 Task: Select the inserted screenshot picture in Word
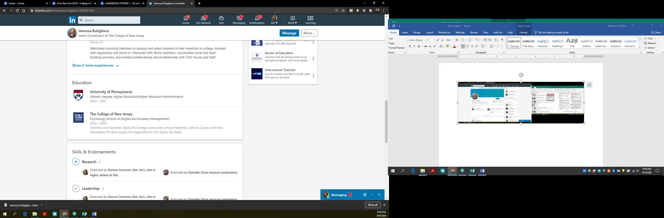521,103
